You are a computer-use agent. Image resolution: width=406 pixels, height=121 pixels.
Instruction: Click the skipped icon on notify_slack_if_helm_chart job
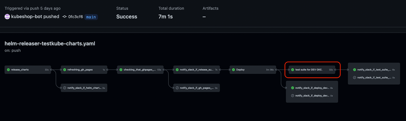65,88
